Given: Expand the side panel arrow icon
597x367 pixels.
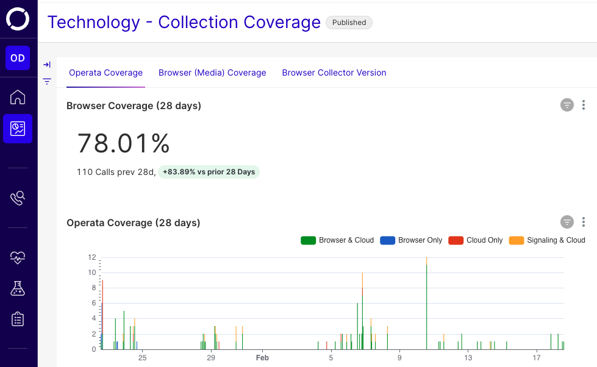Looking at the screenshot, I should (x=47, y=65).
